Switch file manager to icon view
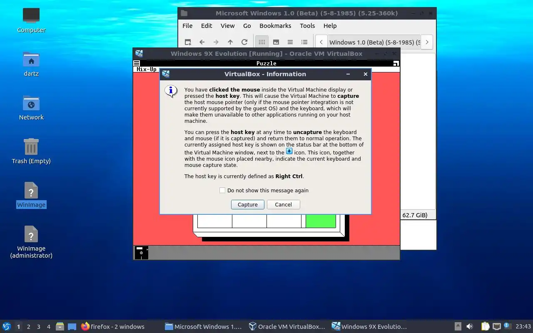Screen dimensions: 533x333 (x=262, y=42)
